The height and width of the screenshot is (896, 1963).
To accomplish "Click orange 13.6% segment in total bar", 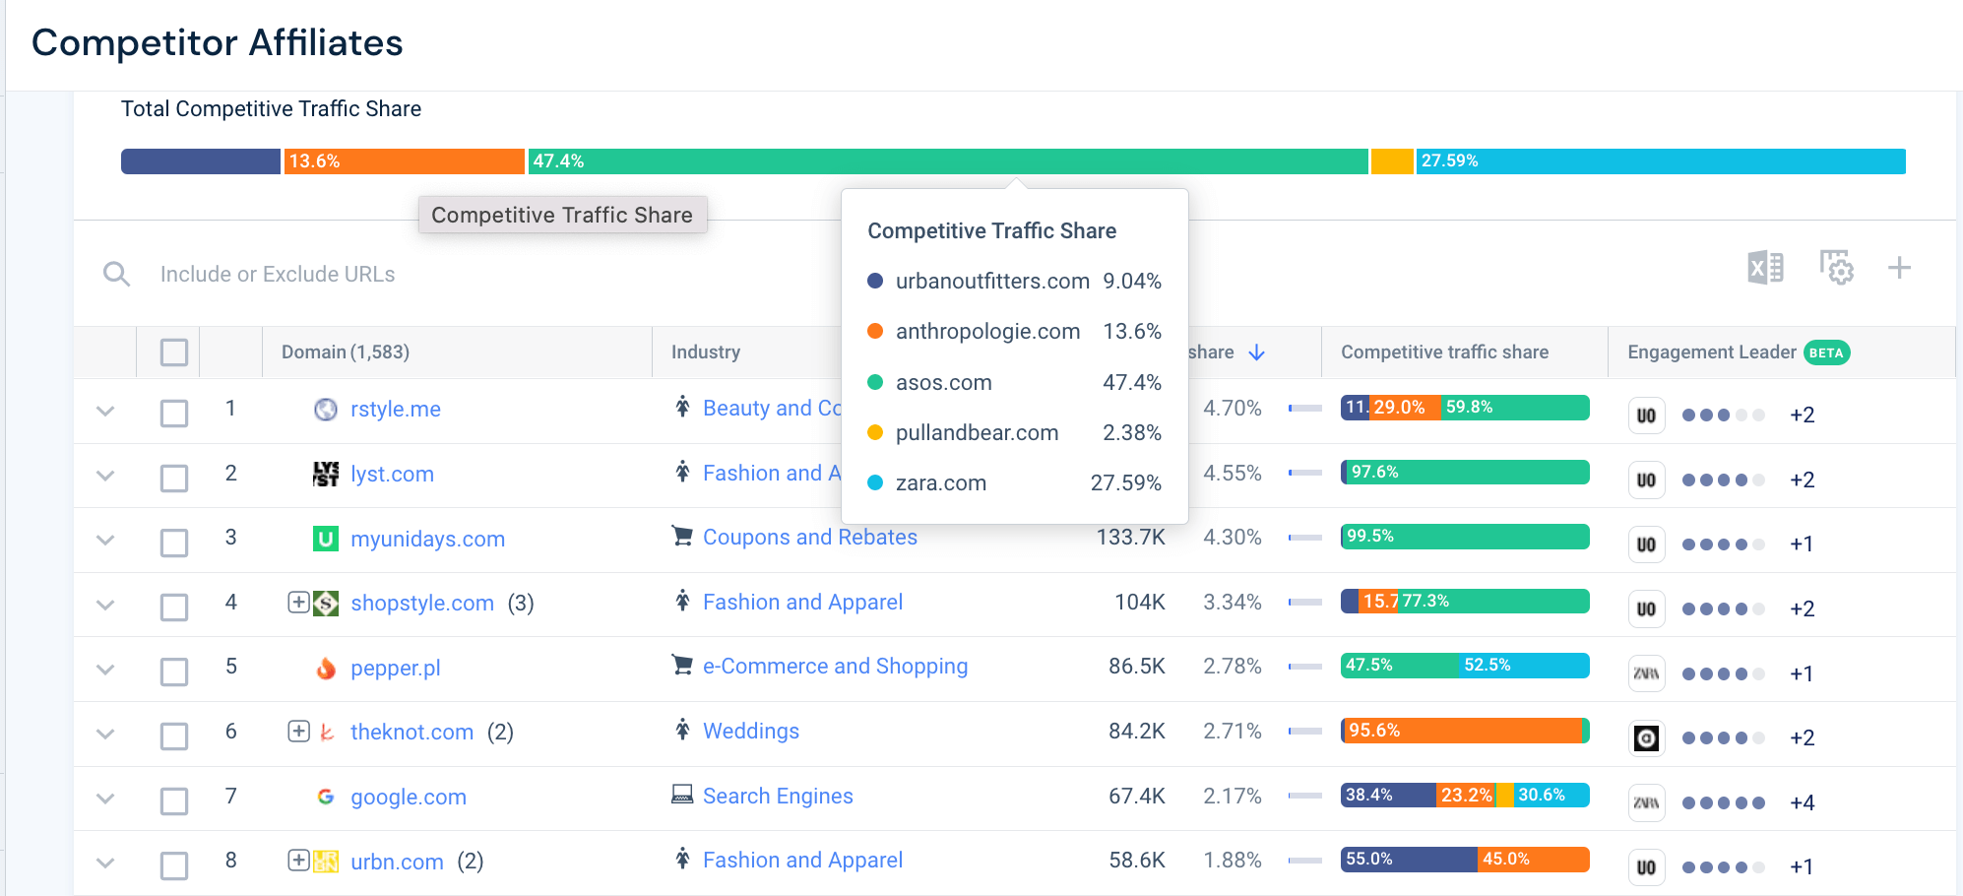I will click(405, 161).
